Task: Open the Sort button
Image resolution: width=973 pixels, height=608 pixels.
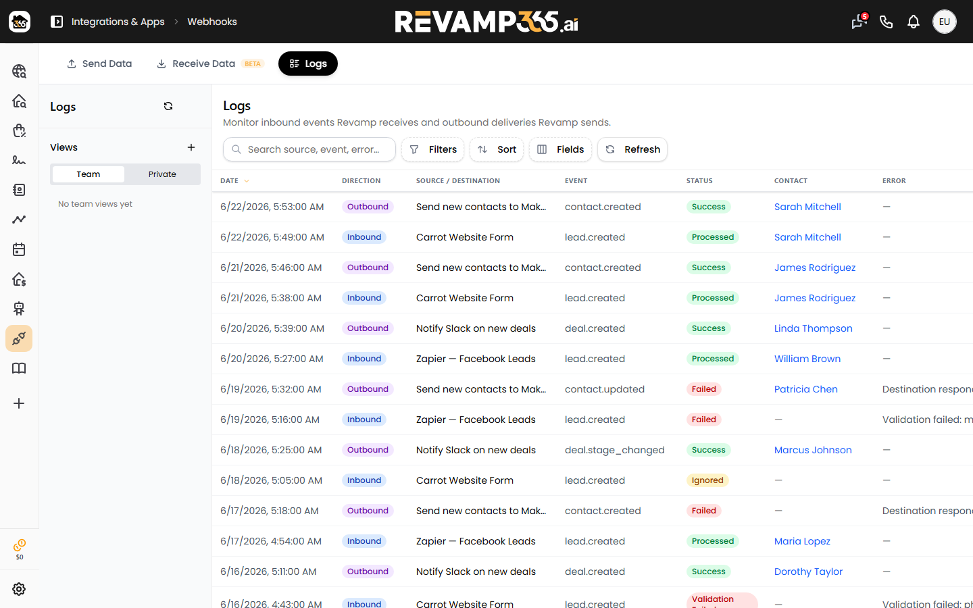Action: [497, 149]
